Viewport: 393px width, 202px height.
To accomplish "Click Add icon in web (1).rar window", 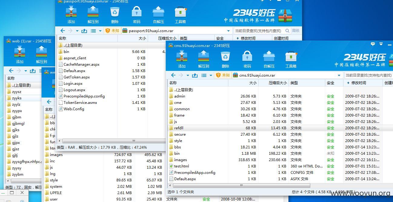I will coord(20,52).
